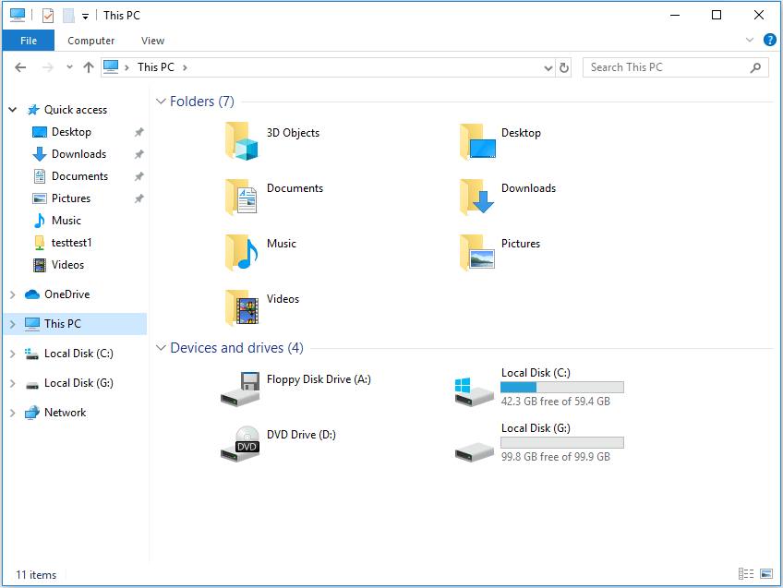This screenshot has width=783, height=588.
Task: Unpin Downloads via its pin icon
Action: pos(139,154)
